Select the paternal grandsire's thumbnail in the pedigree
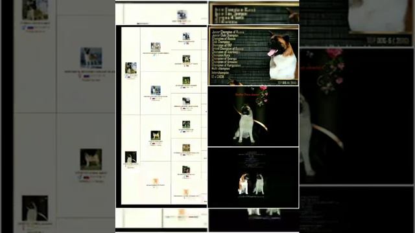 coord(156,47)
